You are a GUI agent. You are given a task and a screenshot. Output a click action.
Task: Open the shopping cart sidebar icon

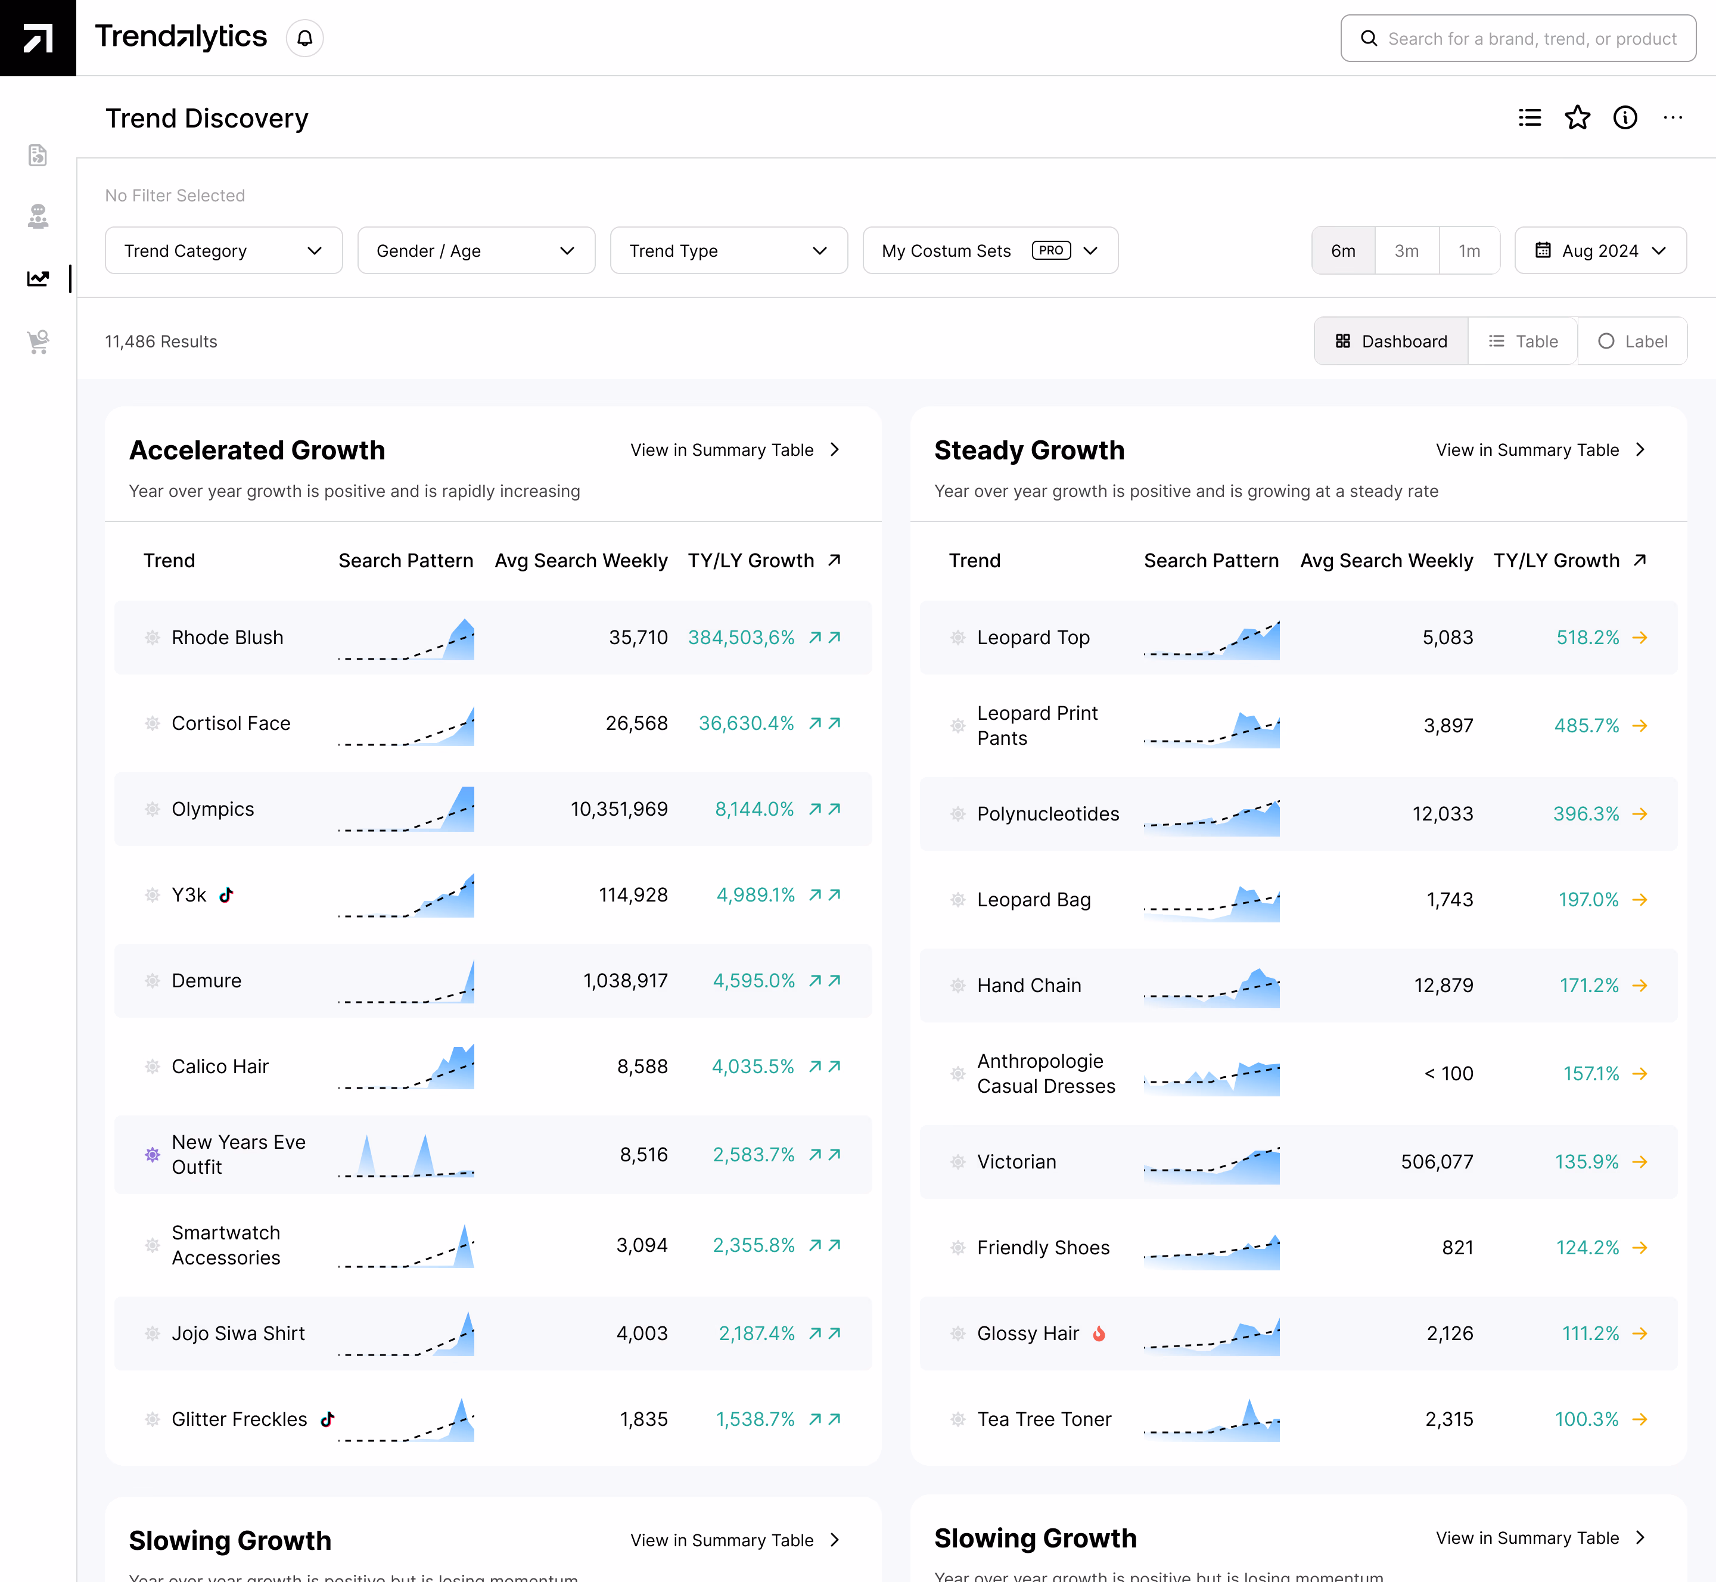pyautogui.click(x=38, y=341)
